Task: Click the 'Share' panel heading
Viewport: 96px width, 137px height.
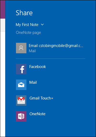Action: (24, 13)
